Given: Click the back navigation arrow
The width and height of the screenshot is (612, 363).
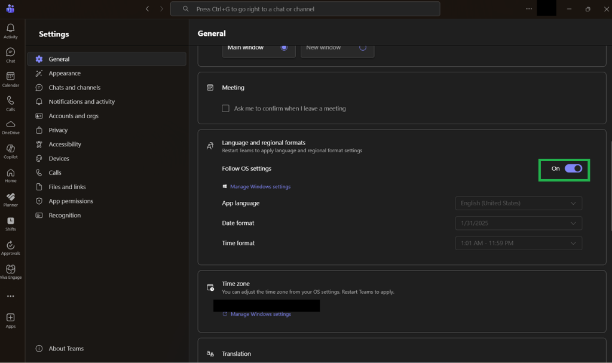Looking at the screenshot, I should coord(147,8).
